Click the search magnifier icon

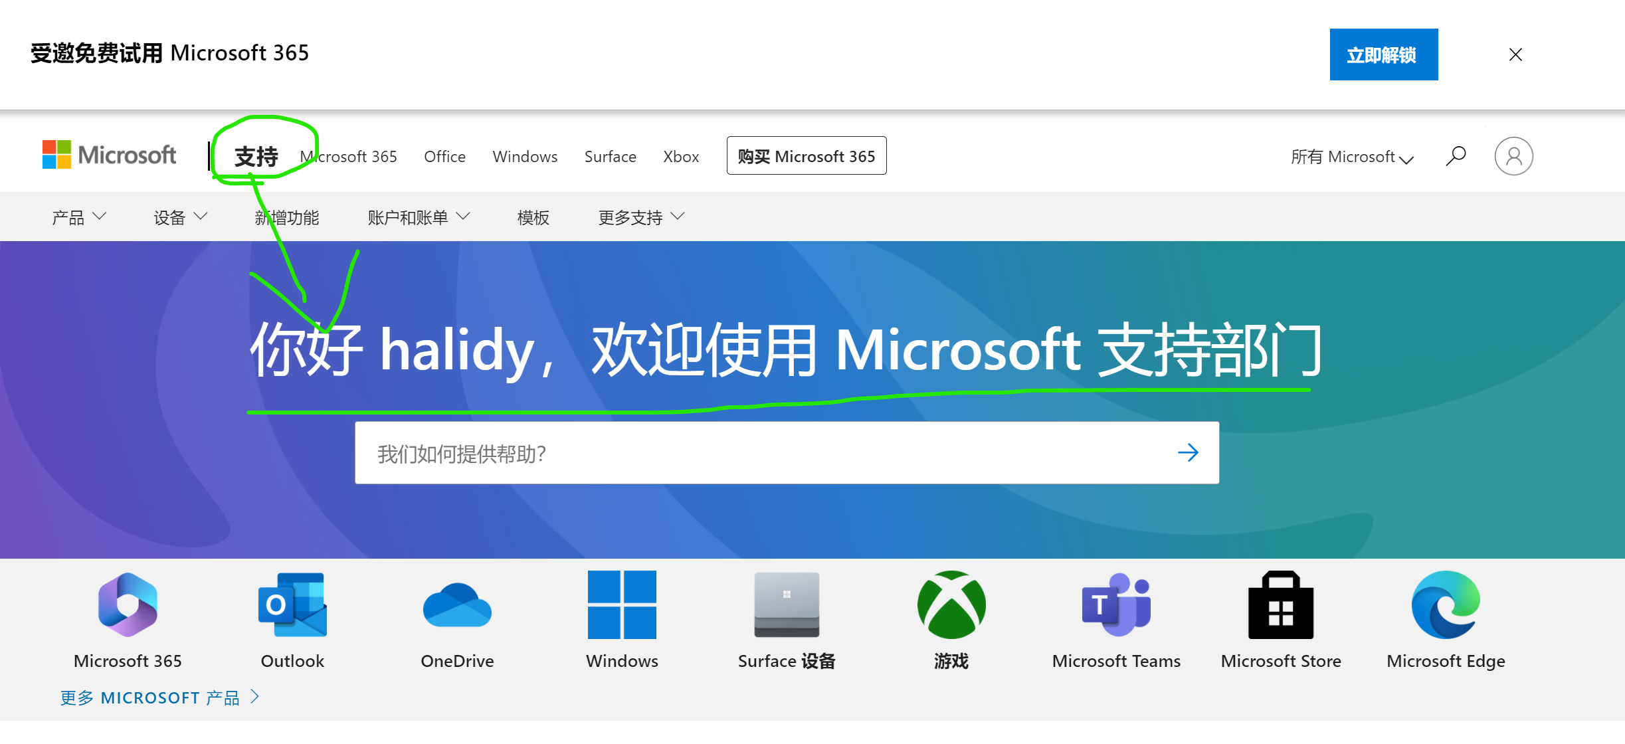1456,156
